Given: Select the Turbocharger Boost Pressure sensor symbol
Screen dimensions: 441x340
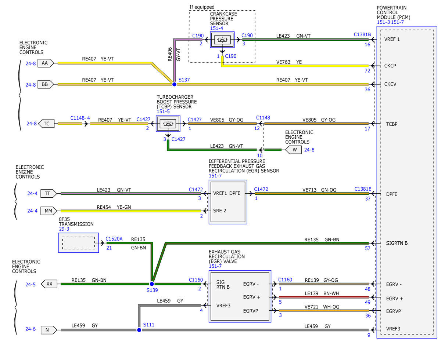Looking at the screenshot, I should (168, 124).
